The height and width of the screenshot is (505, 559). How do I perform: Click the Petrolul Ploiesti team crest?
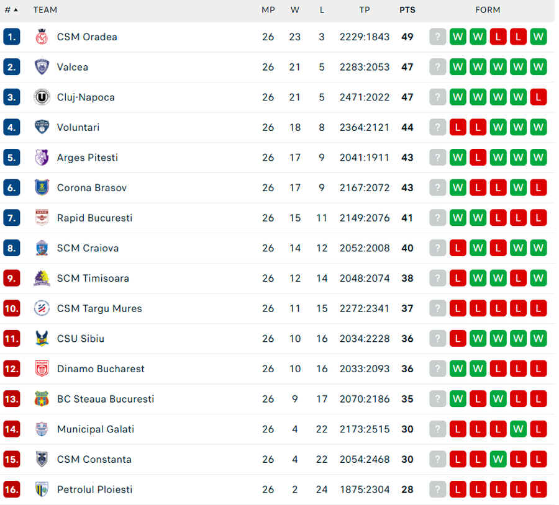coord(42,489)
